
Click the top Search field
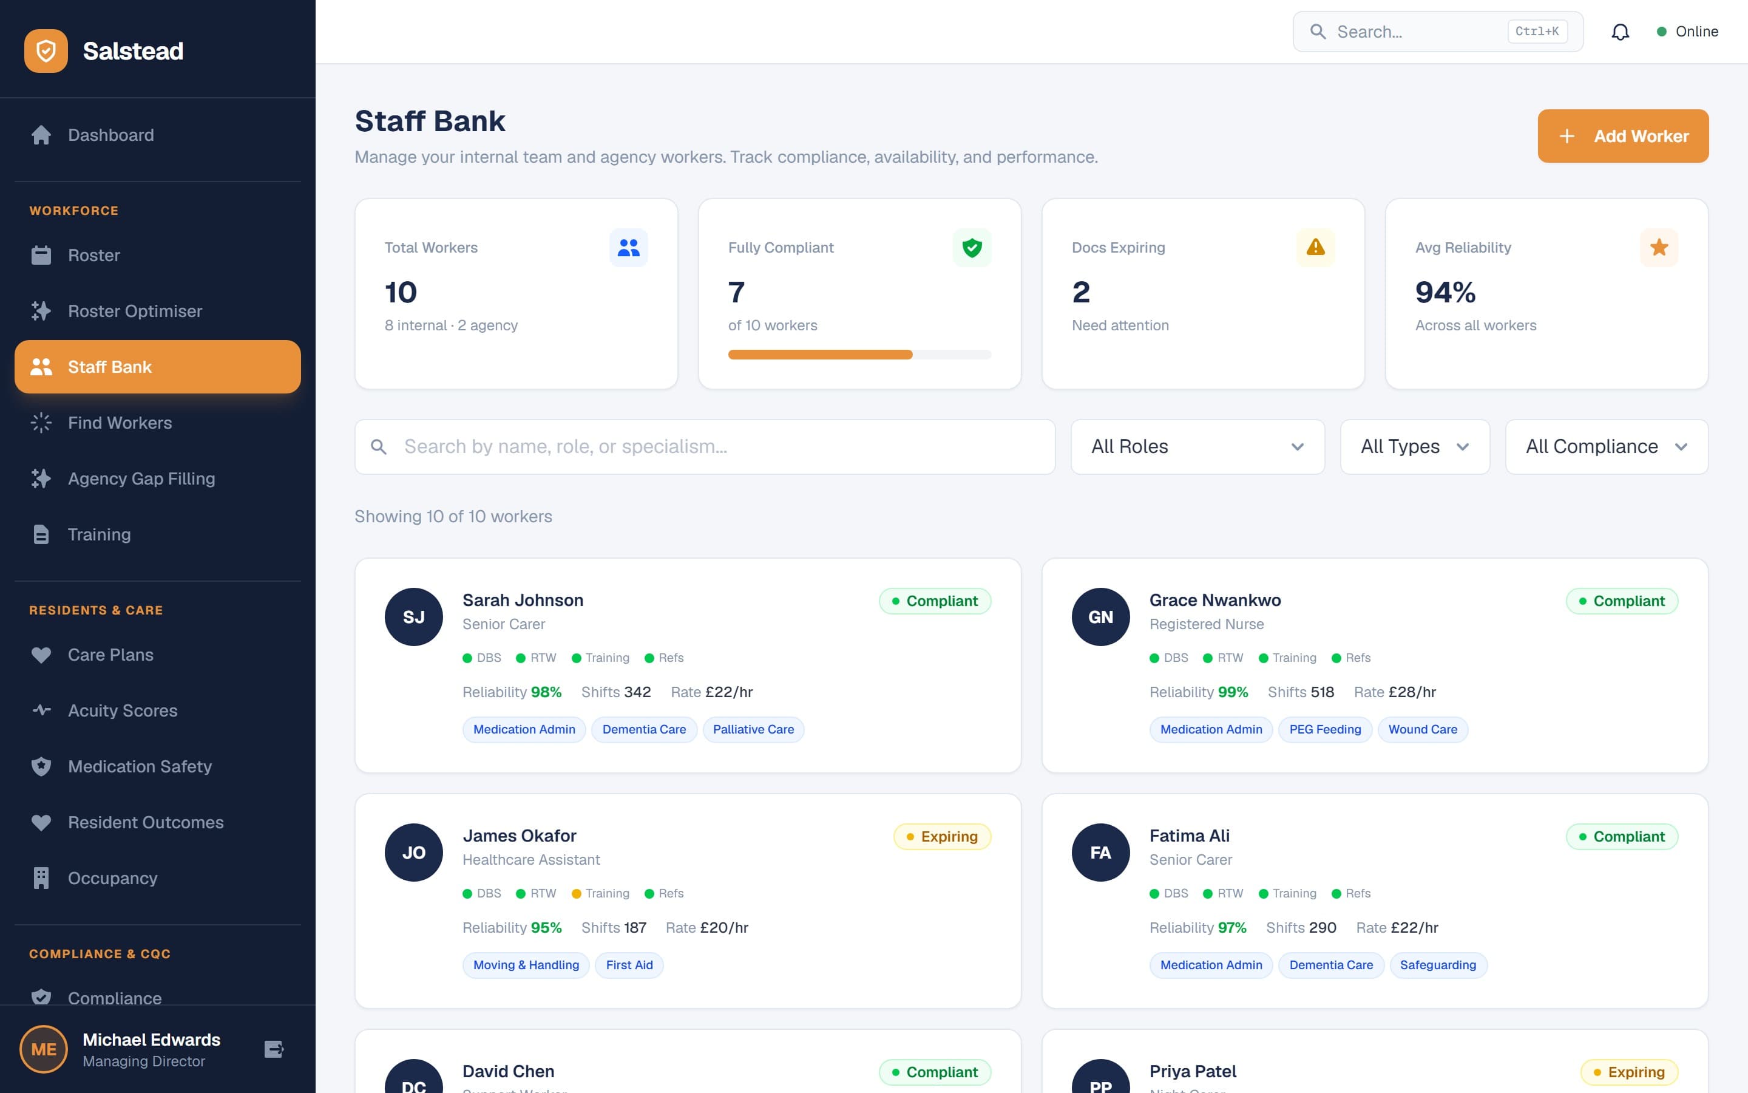point(1437,32)
